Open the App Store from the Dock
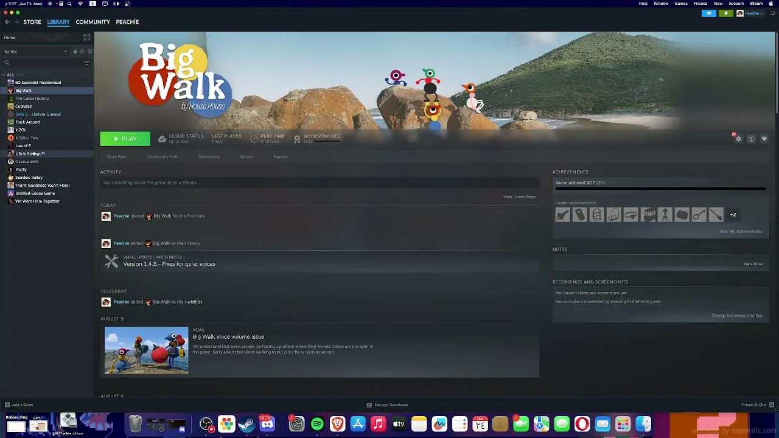779x438 pixels. pyautogui.click(x=358, y=424)
